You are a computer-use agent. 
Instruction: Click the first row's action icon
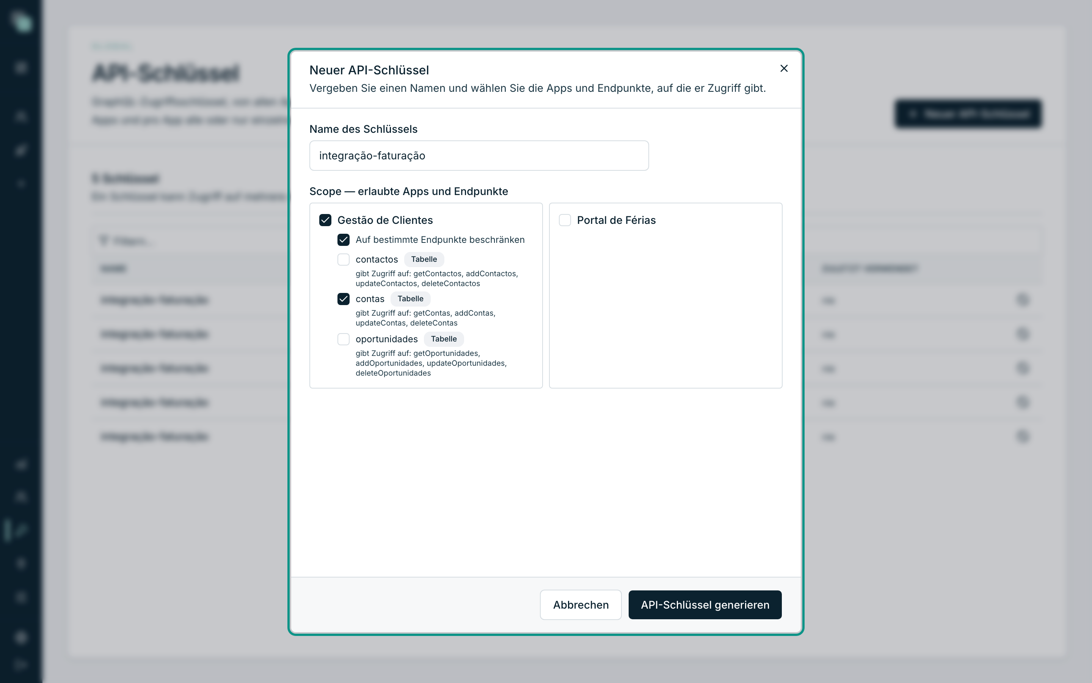(1023, 299)
